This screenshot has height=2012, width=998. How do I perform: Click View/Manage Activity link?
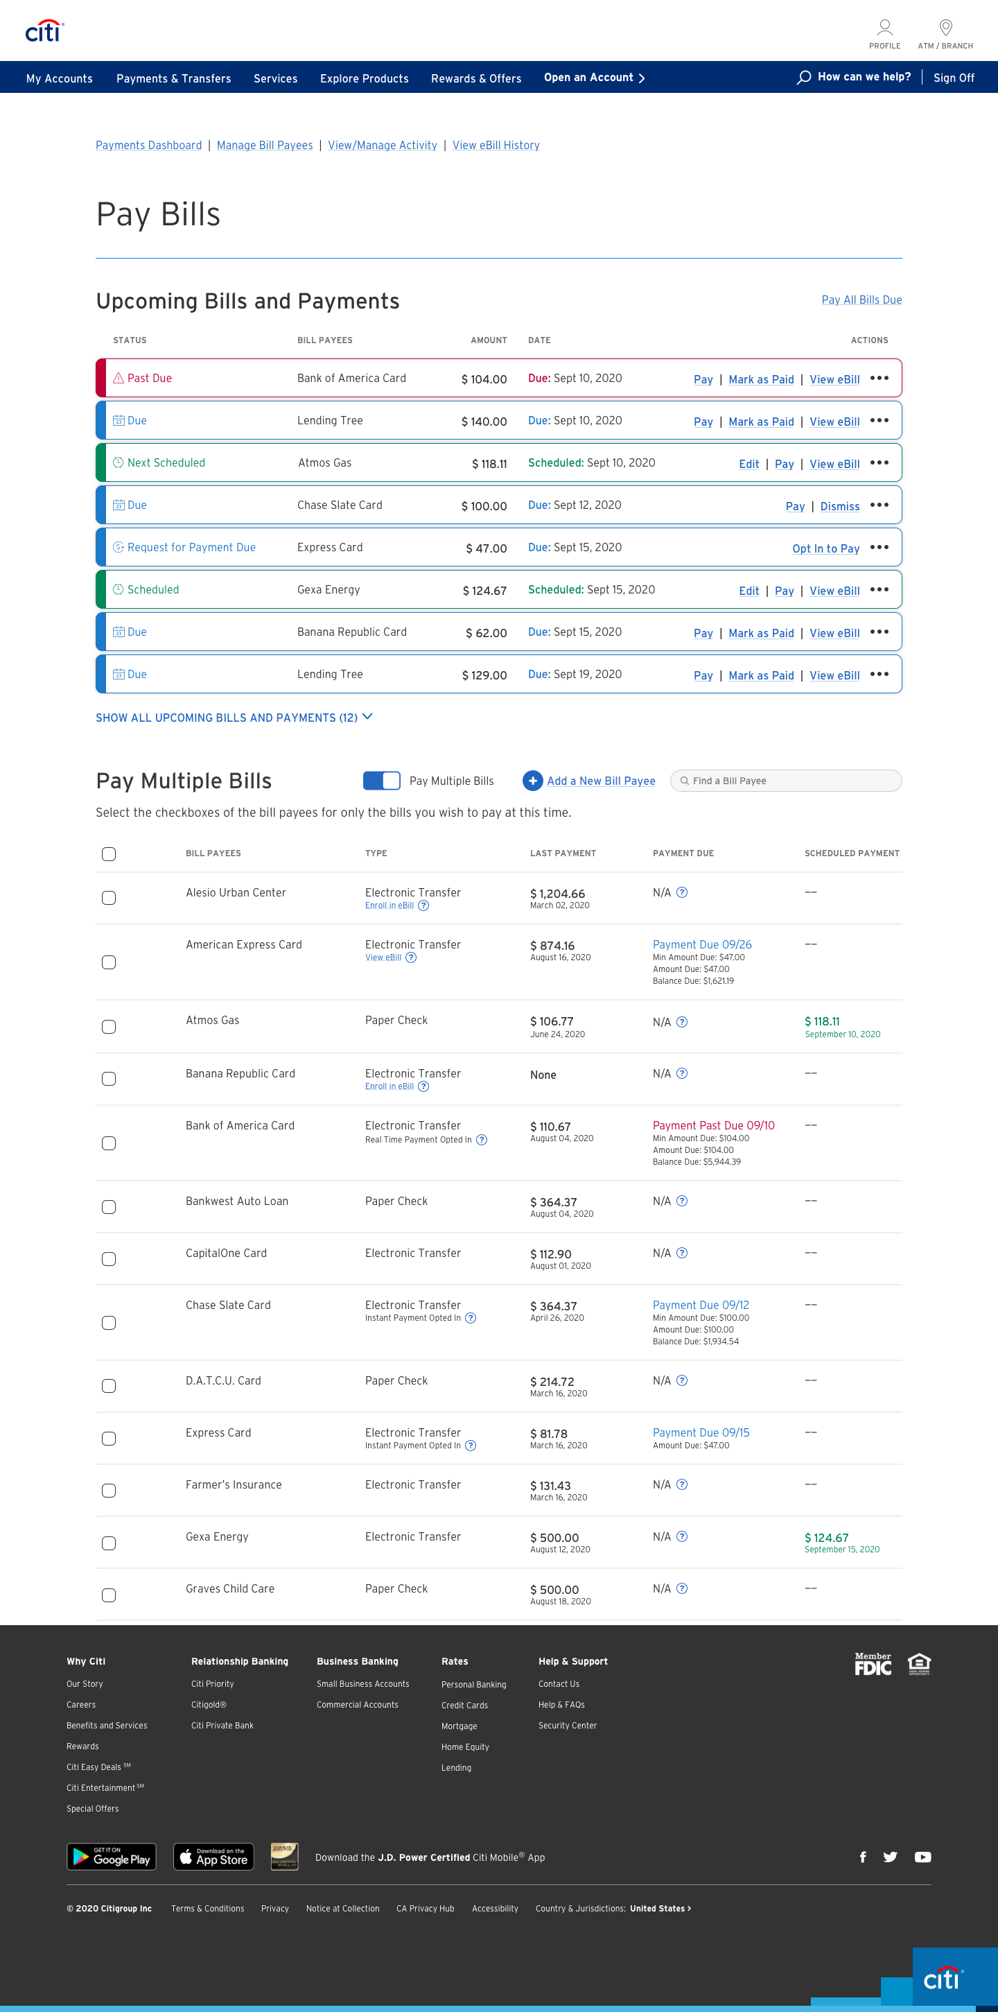[x=383, y=146]
